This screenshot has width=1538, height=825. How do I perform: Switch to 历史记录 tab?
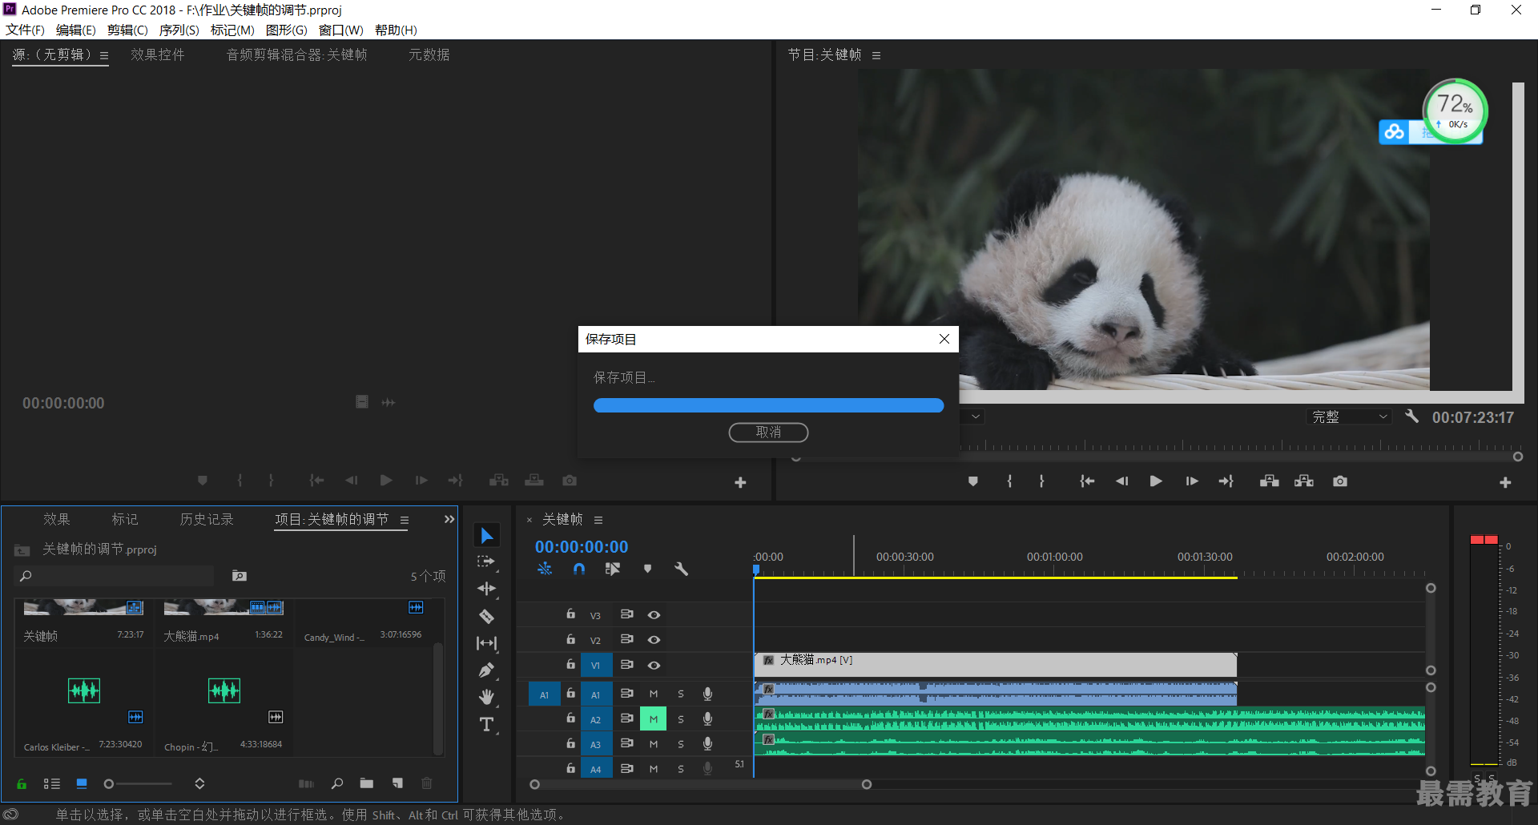(x=207, y=519)
